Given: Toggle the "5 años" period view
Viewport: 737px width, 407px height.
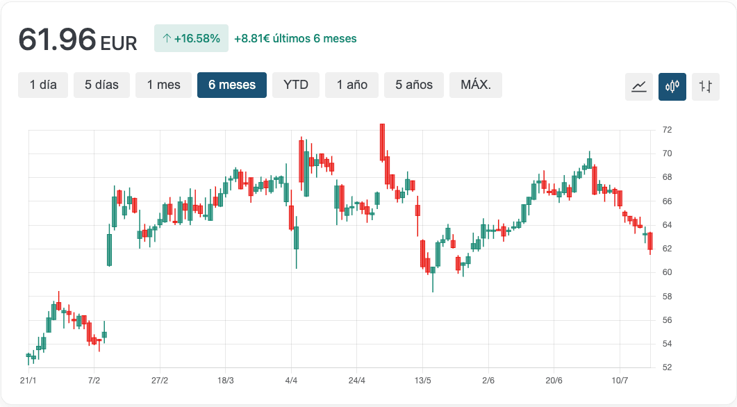Looking at the screenshot, I should pyautogui.click(x=414, y=85).
